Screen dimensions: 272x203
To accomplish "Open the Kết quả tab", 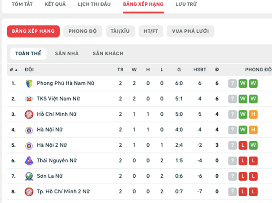I will pyautogui.click(x=55, y=4).
